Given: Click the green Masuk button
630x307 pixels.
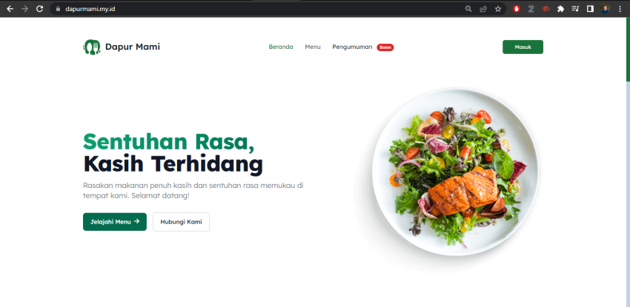Looking at the screenshot, I should pos(523,47).
